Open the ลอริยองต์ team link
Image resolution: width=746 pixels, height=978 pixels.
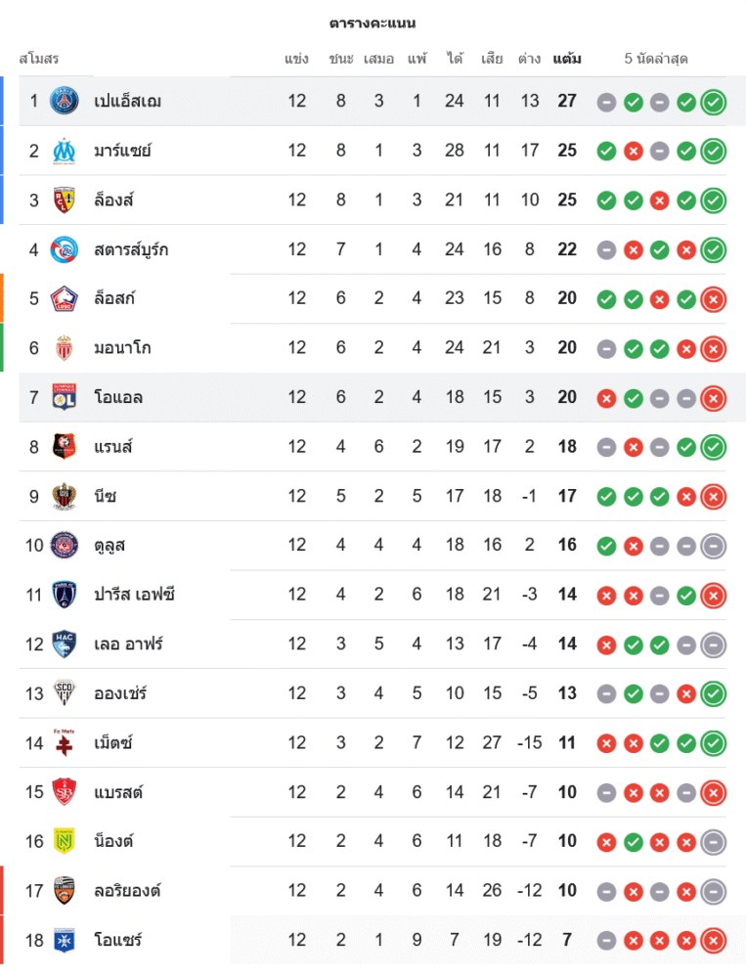(127, 891)
